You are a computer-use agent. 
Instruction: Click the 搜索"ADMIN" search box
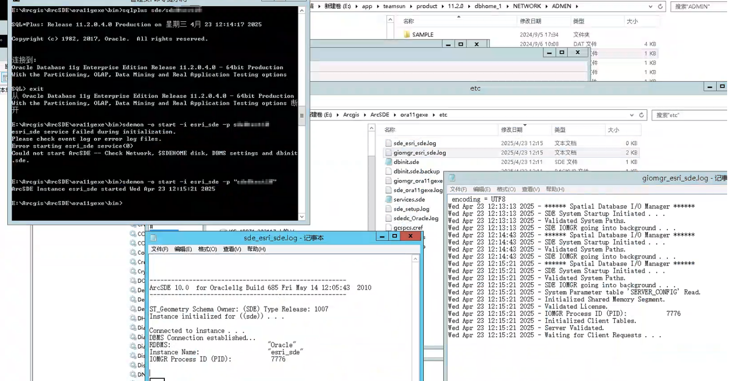tap(699, 6)
